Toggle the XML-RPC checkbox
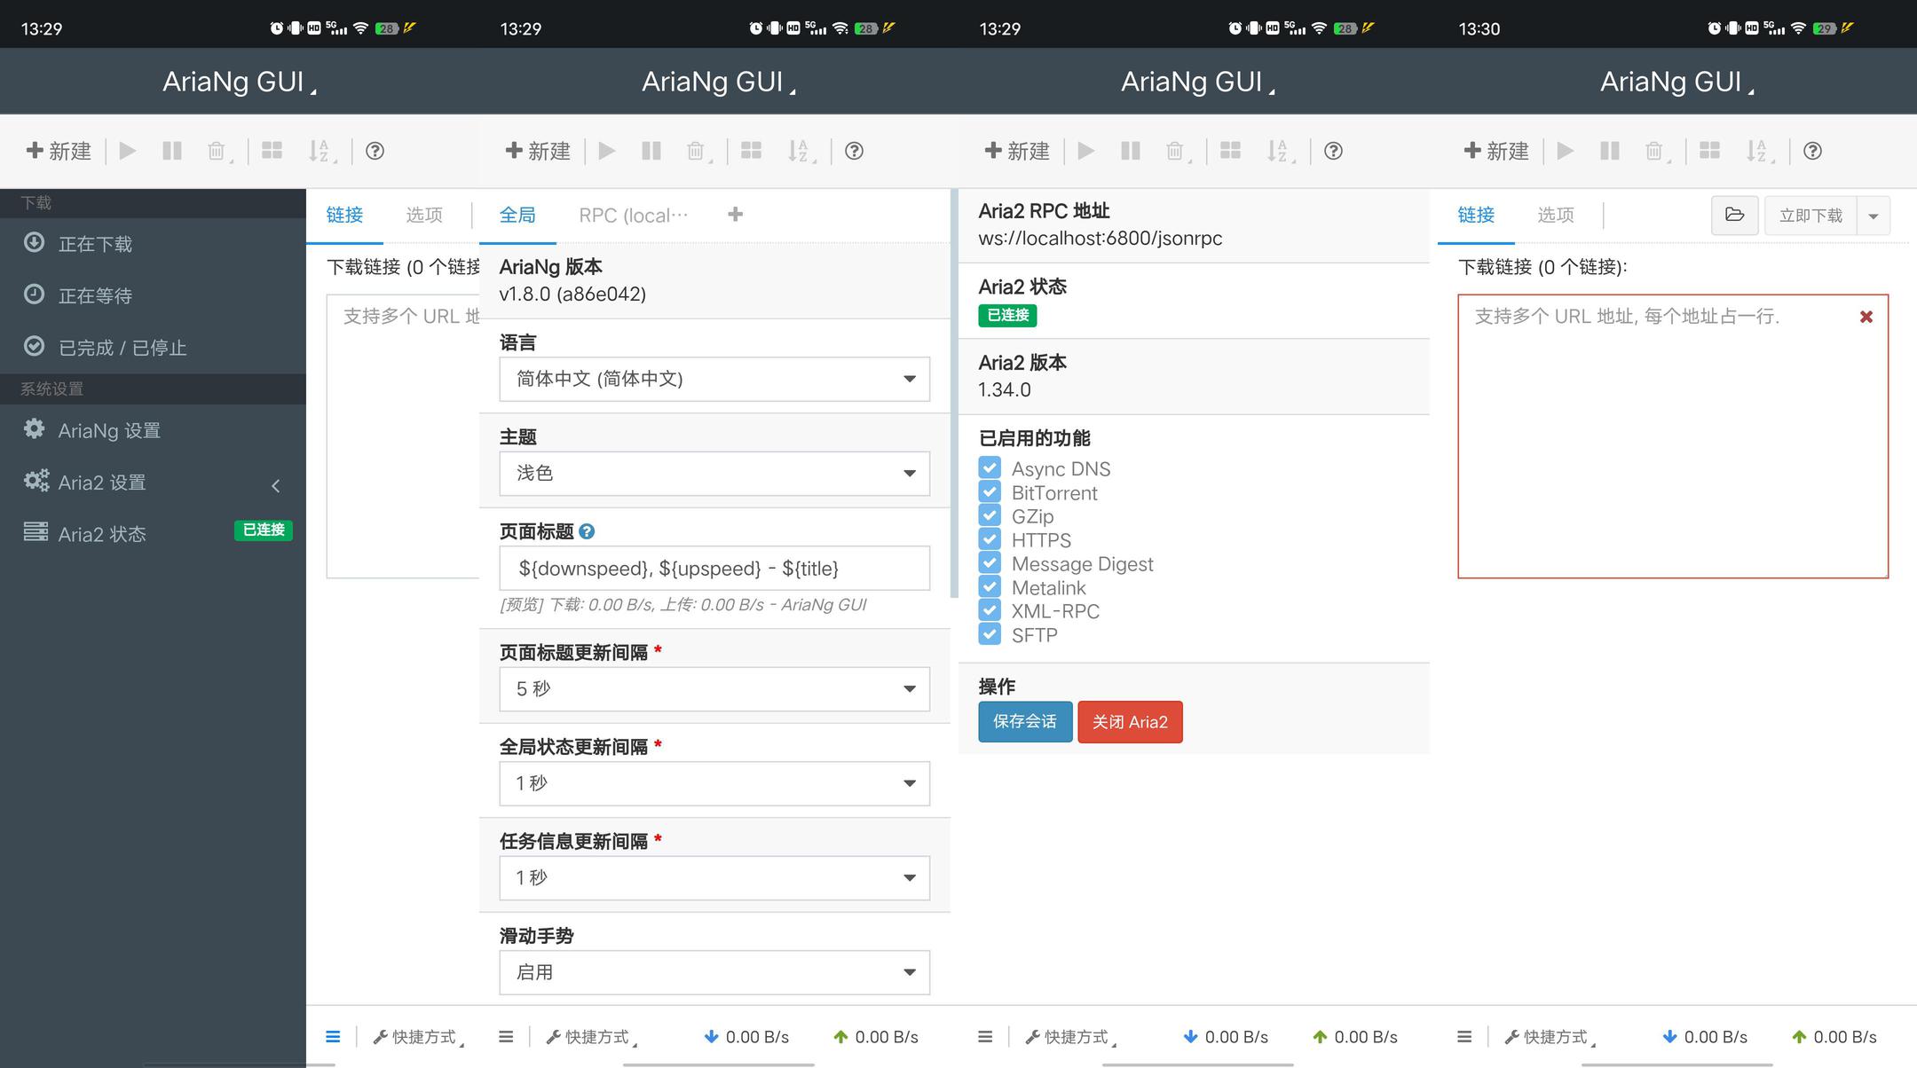The width and height of the screenshot is (1917, 1068). [x=990, y=610]
